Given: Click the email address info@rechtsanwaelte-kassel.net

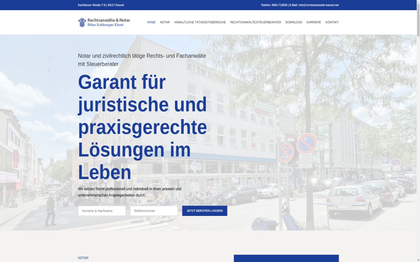Looking at the screenshot, I should click(319, 5).
